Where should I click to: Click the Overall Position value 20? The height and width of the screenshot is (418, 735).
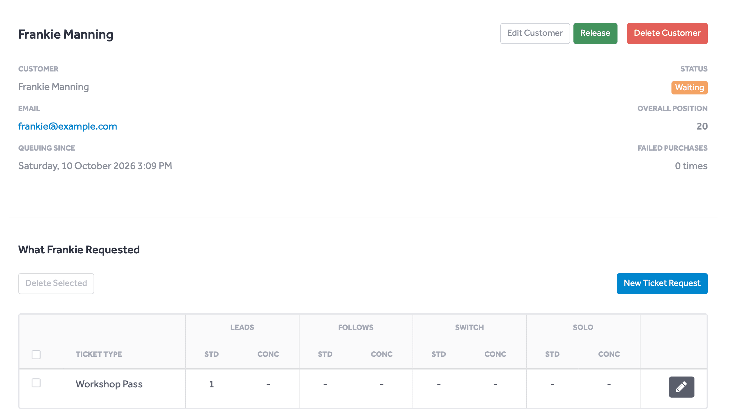click(702, 126)
